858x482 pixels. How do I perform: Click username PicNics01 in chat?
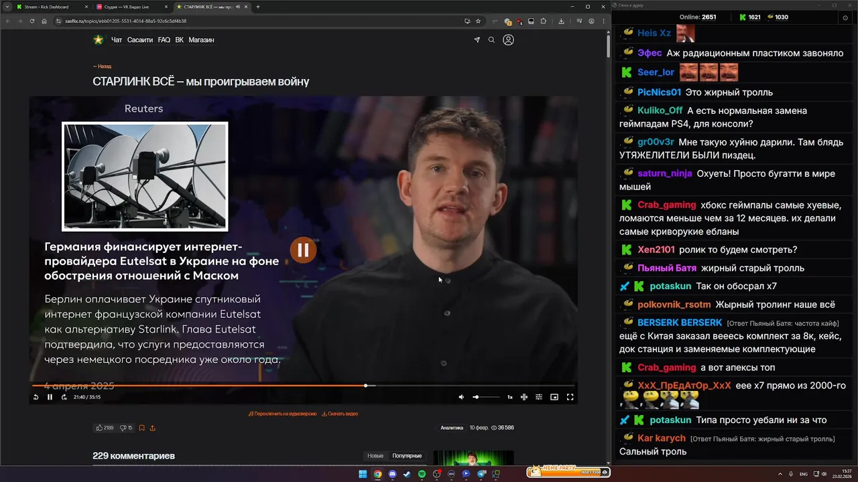pyautogui.click(x=659, y=92)
